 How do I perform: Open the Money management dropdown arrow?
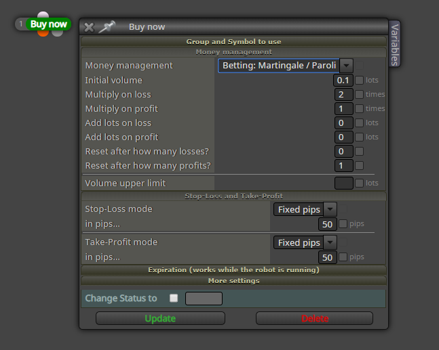coord(346,66)
